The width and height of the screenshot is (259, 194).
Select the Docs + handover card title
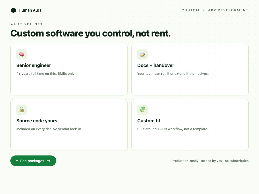pyautogui.click(x=156, y=65)
